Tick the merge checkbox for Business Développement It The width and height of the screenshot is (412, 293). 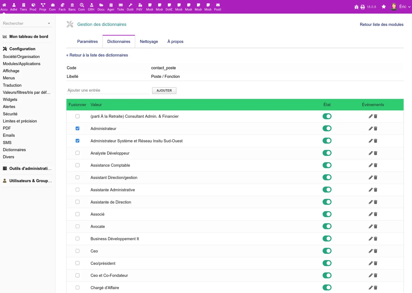click(x=77, y=239)
